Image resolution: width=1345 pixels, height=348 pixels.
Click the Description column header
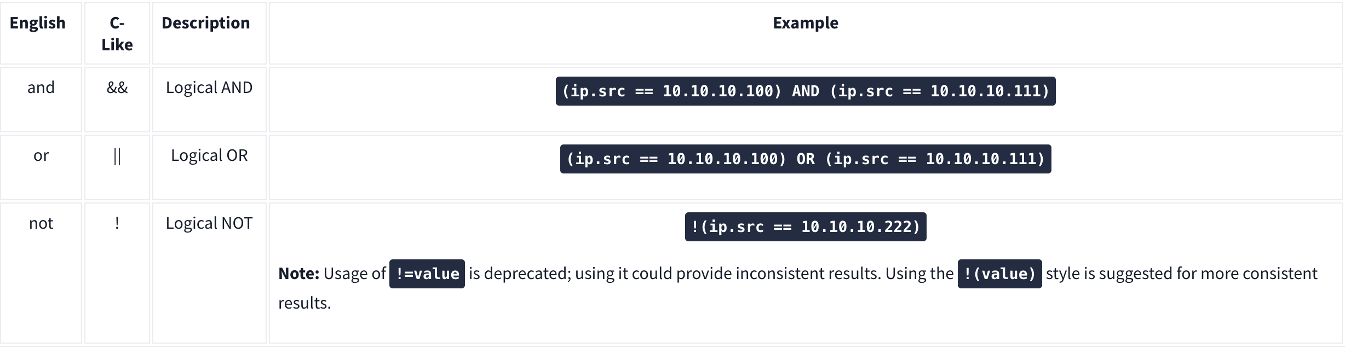(205, 23)
